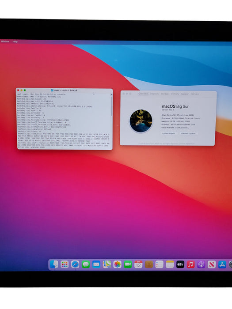The image size is (232, 309).
Task: Switch to the Displays tab
Action: (154, 94)
